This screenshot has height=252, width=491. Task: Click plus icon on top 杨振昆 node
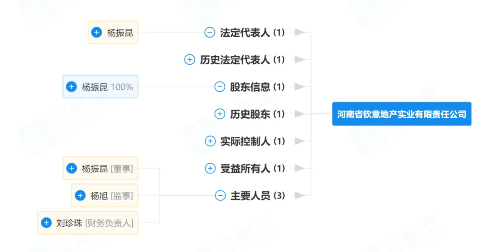click(x=96, y=32)
